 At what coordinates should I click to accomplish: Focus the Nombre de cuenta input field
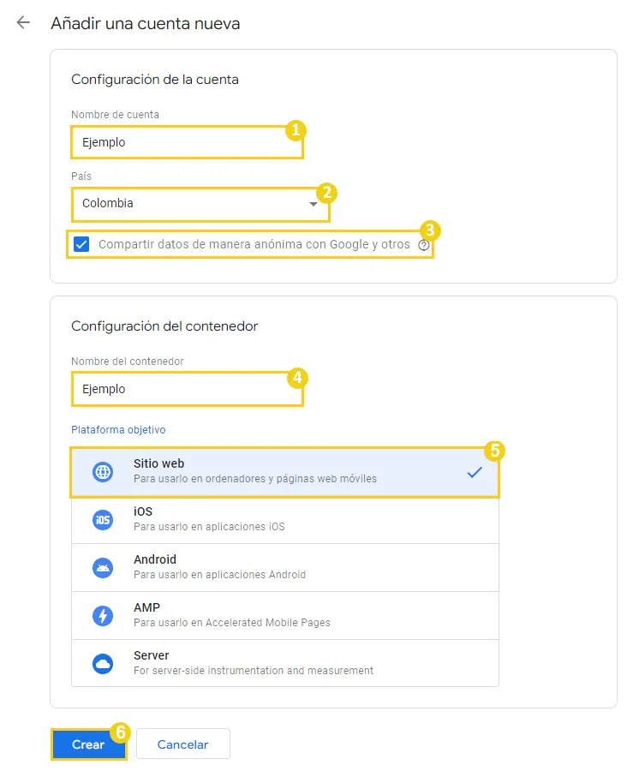[x=187, y=142]
